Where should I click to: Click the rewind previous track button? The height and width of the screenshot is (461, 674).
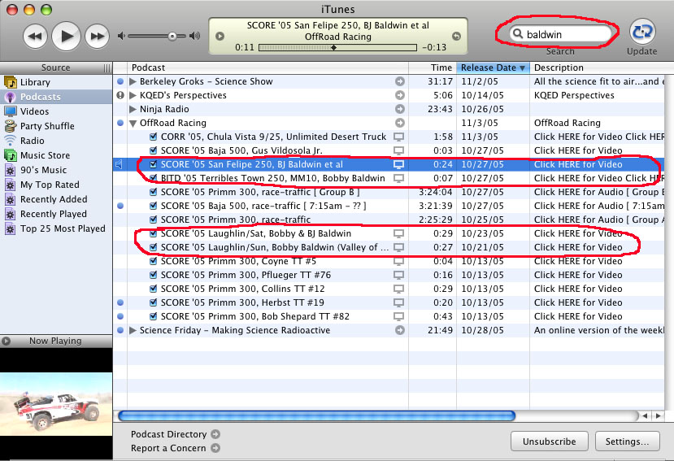click(35, 36)
